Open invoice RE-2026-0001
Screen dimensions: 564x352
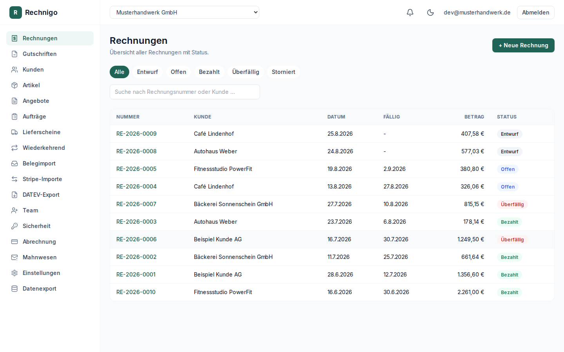coord(136,275)
